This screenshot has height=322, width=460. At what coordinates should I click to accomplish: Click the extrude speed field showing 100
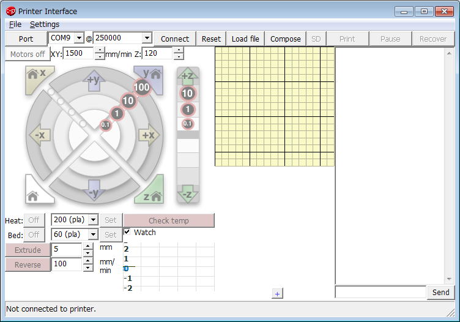click(x=67, y=264)
